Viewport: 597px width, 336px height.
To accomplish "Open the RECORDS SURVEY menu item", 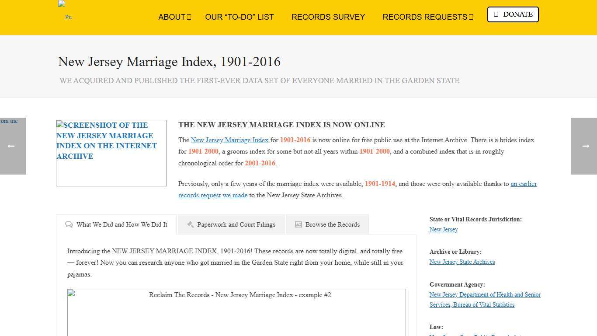I will point(328,17).
